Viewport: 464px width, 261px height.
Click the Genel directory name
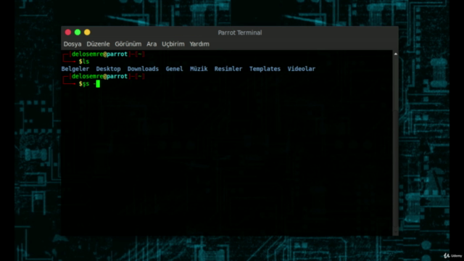coord(174,69)
